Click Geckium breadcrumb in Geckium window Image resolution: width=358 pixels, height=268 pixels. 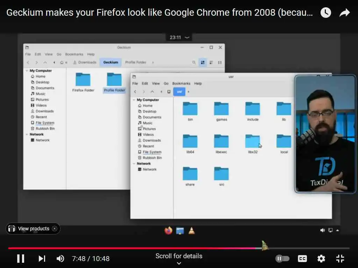point(111,62)
